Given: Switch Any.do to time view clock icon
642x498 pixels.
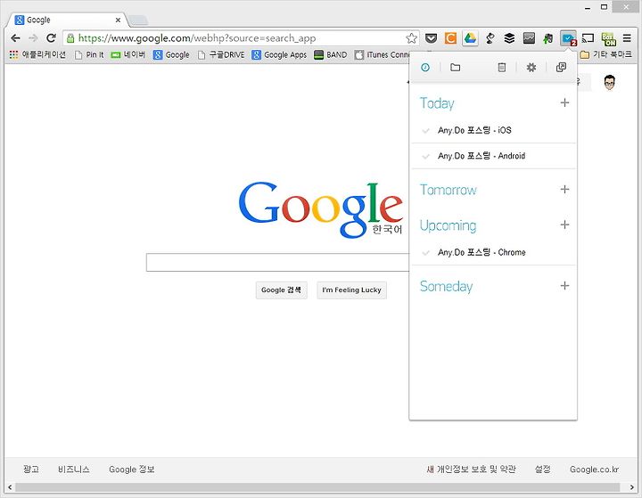Looking at the screenshot, I should click(x=425, y=67).
